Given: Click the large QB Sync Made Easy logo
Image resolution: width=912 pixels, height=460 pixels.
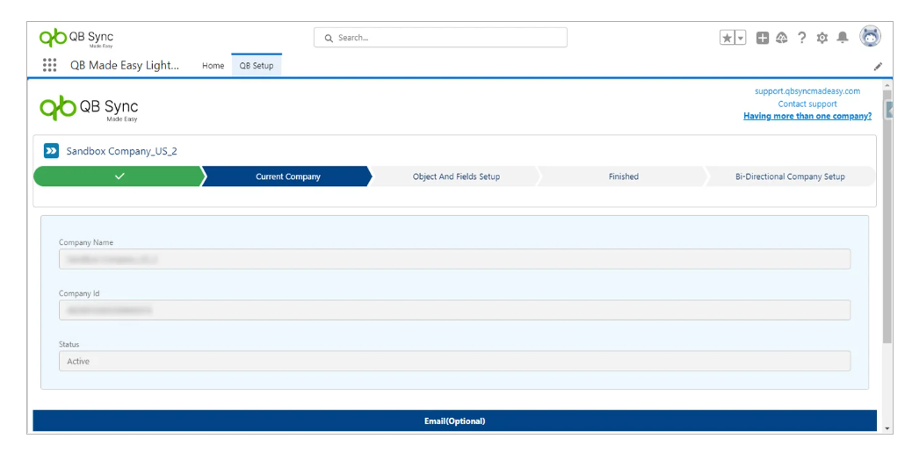Looking at the screenshot, I should click(x=89, y=109).
